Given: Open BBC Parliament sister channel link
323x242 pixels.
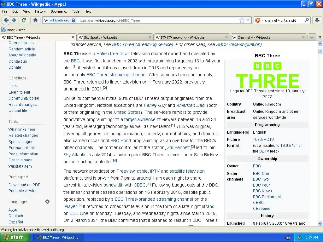Looking at the screenshot, I should 267,197.
